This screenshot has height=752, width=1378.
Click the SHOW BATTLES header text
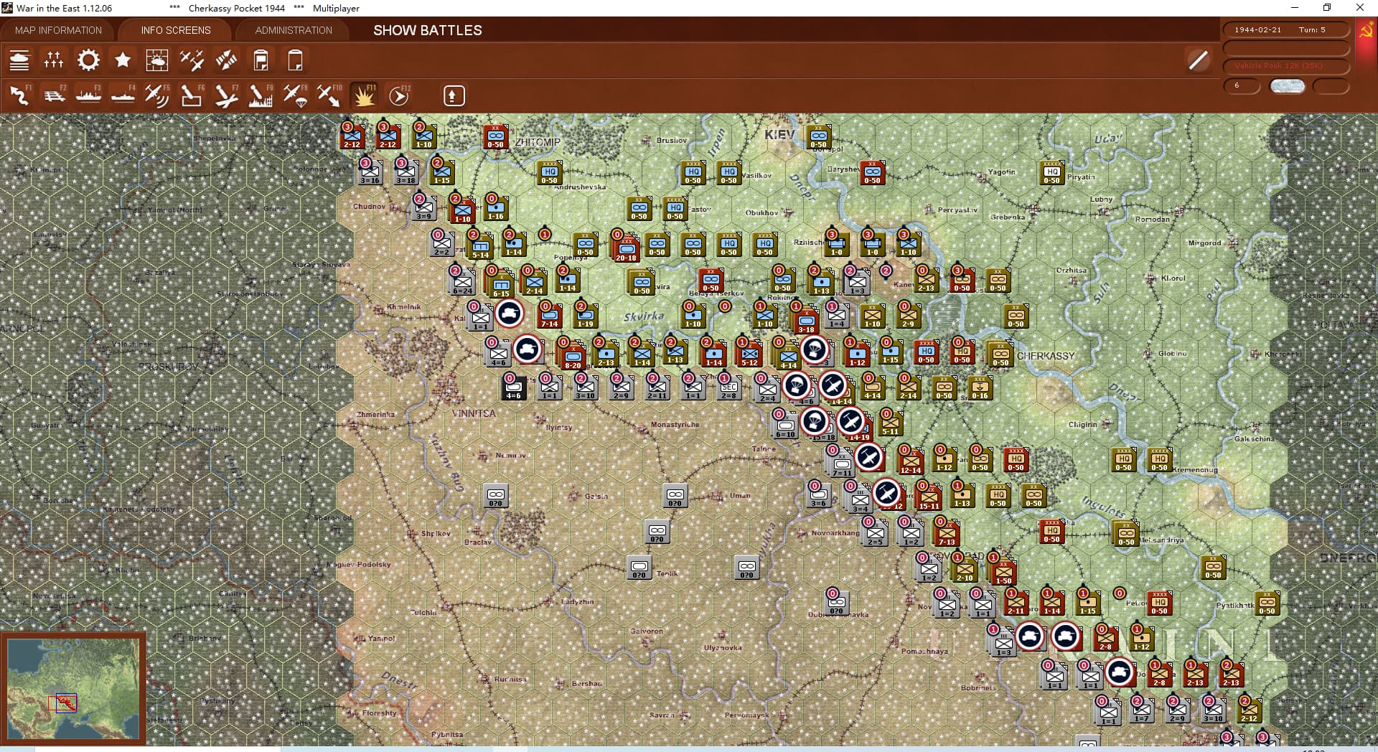(x=428, y=30)
